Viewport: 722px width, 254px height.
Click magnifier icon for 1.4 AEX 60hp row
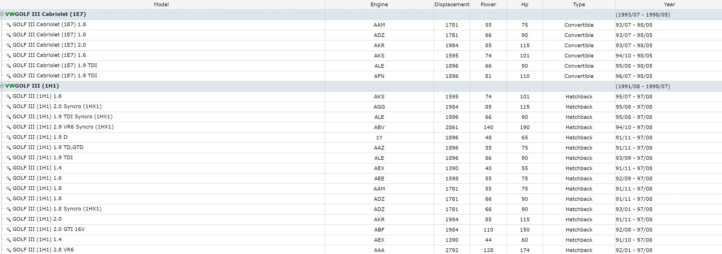click(x=9, y=240)
